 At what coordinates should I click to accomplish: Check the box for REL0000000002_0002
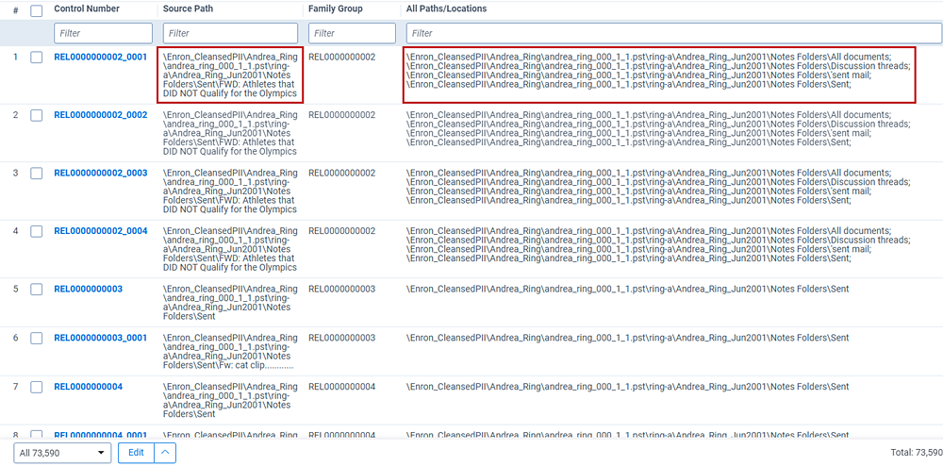(x=36, y=115)
